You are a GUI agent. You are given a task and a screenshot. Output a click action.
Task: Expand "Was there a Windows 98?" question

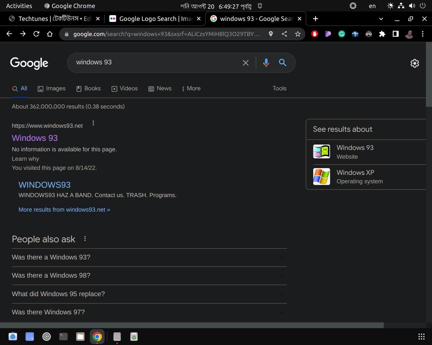(x=149, y=276)
